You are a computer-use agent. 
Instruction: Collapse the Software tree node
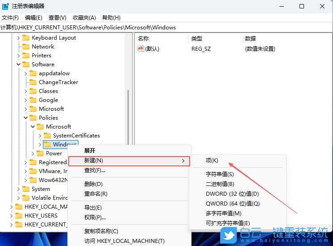(18, 65)
